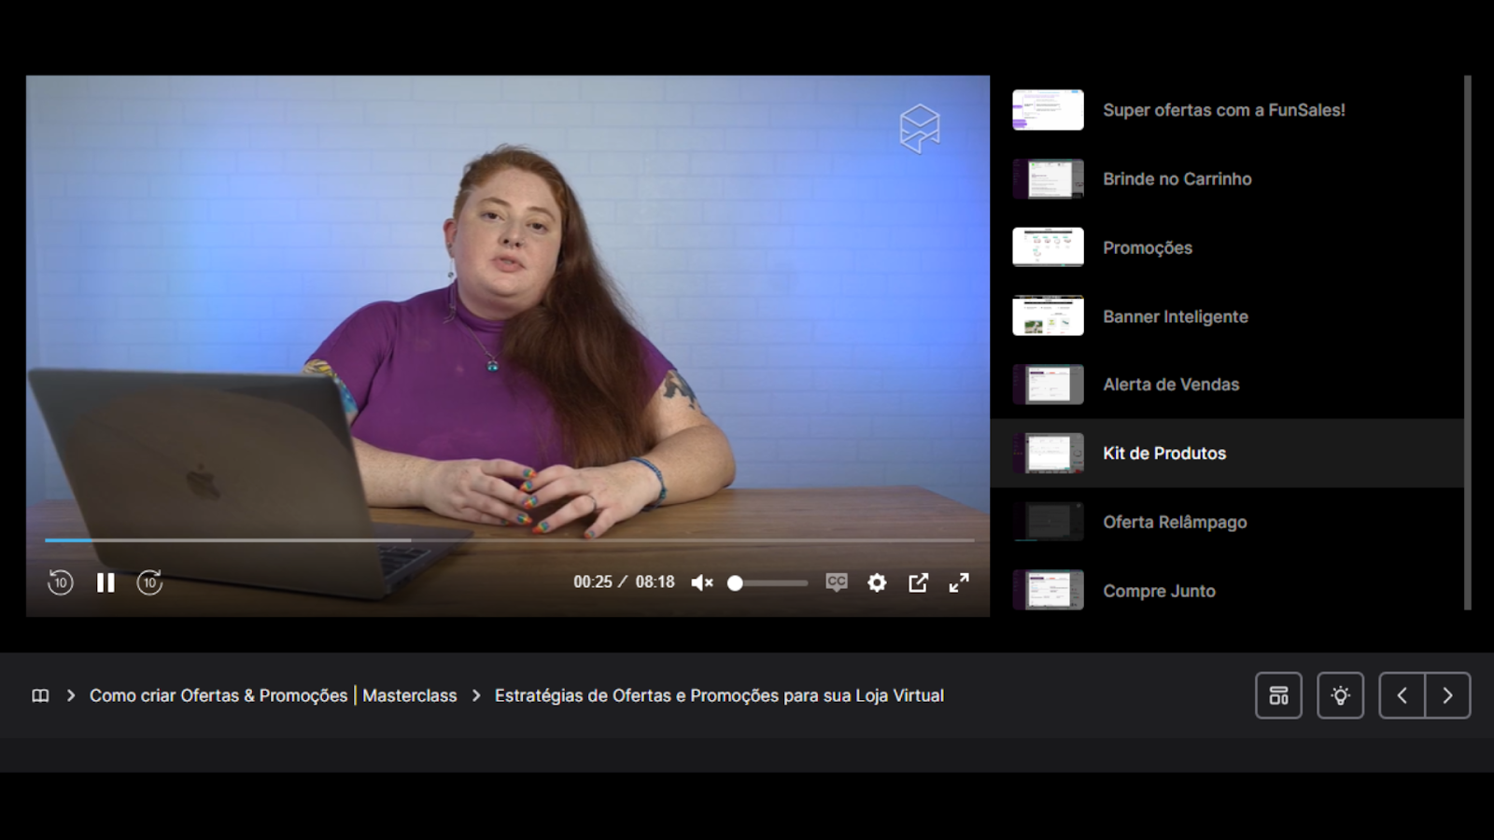Open the book library breadcrumb icon
The image size is (1494, 840).
coord(40,695)
